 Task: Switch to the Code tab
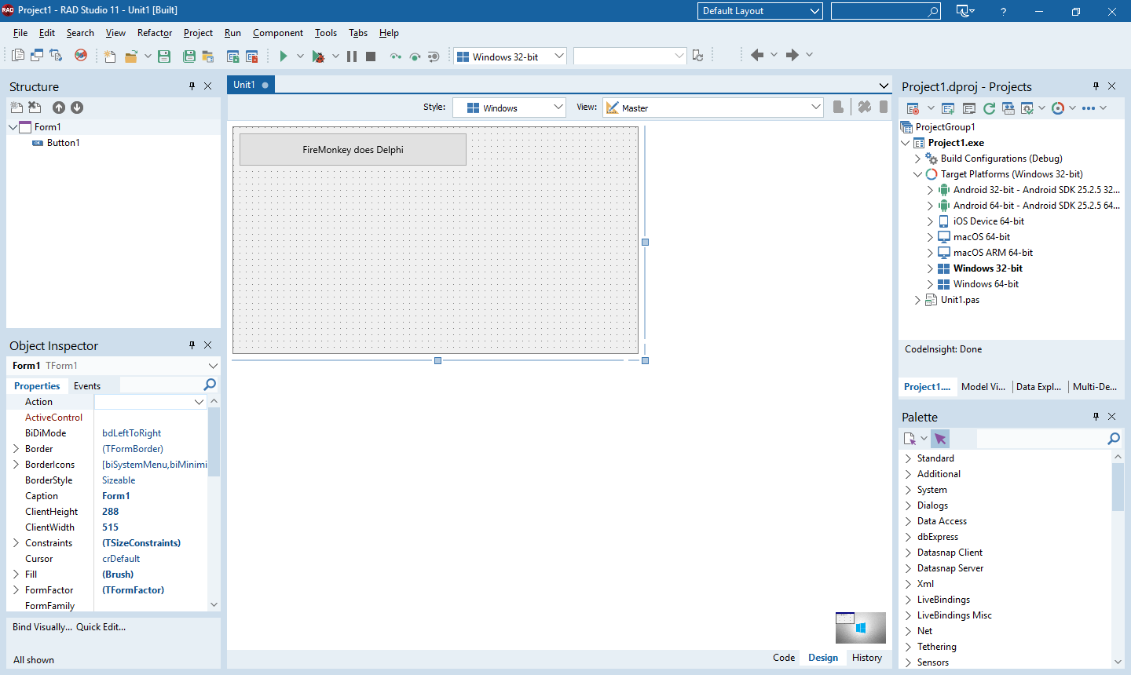click(x=784, y=658)
